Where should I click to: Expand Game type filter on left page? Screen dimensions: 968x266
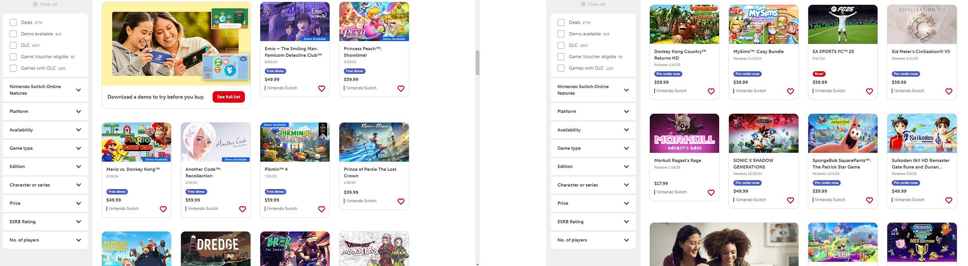click(45, 148)
